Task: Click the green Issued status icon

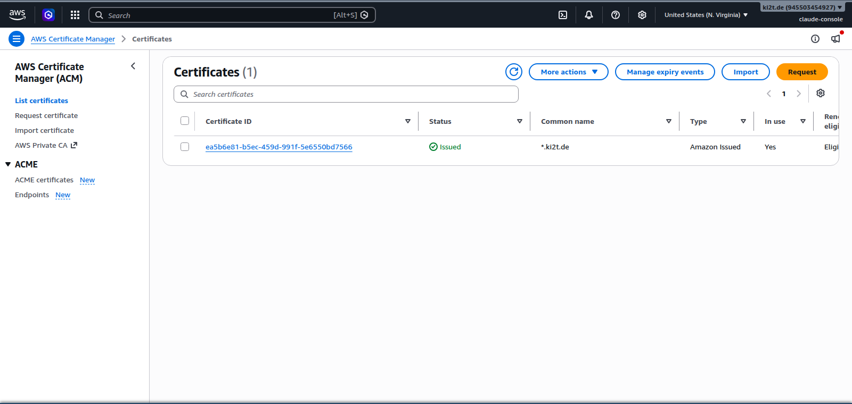Action: click(x=433, y=147)
